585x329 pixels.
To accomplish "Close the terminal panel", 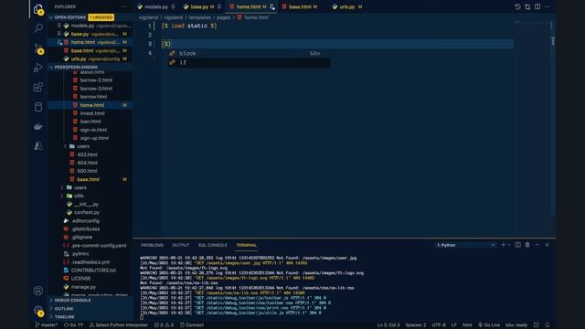I will (x=547, y=245).
